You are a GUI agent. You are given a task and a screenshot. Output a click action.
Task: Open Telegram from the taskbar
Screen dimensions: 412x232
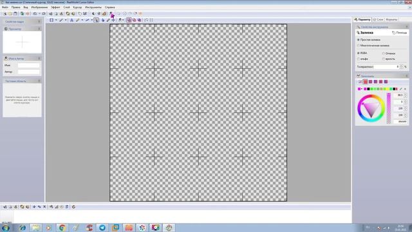tap(102, 227)
